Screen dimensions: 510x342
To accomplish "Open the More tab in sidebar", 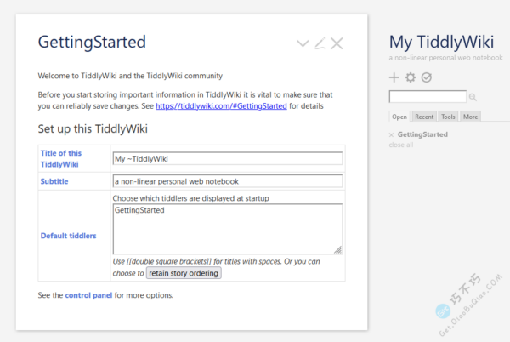I will pyautogui.click(x=470, y=117).
